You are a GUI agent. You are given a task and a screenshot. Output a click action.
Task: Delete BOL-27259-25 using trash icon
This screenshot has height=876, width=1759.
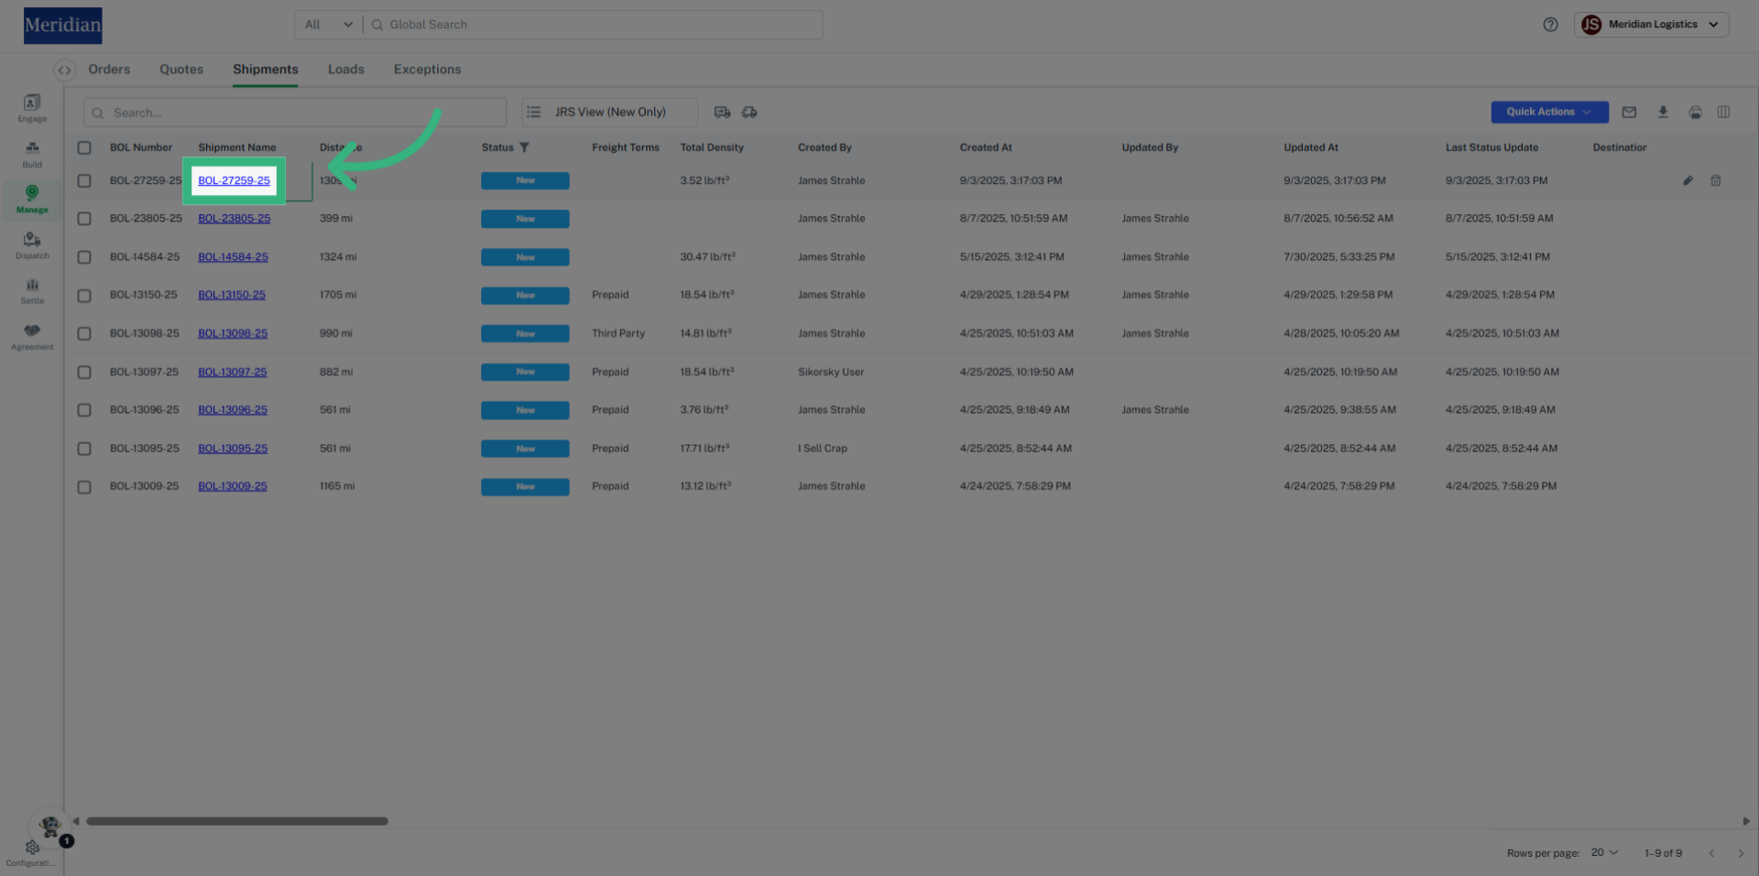click(1716, 180)
